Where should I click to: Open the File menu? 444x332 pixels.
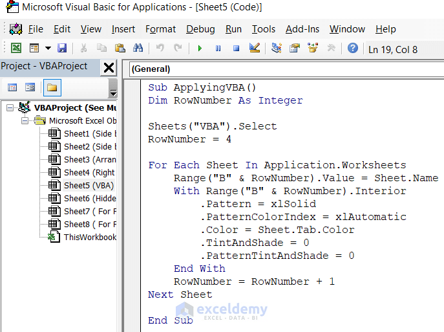pos(36,29)
